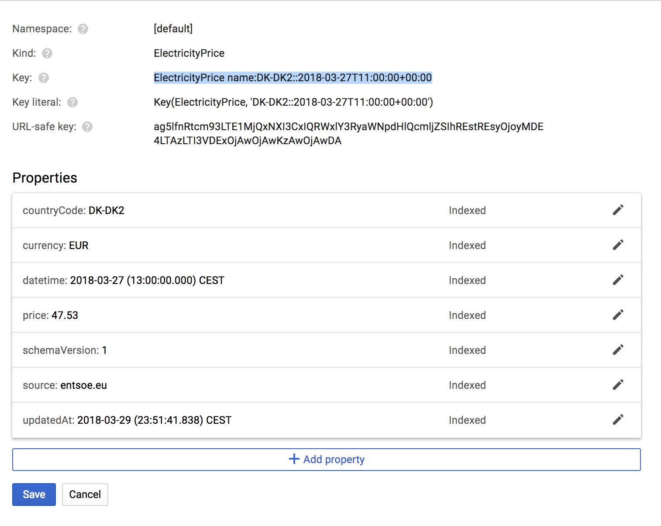Open help icon next to Kind
Screen dimensions: 661x526
click(47, 53)
